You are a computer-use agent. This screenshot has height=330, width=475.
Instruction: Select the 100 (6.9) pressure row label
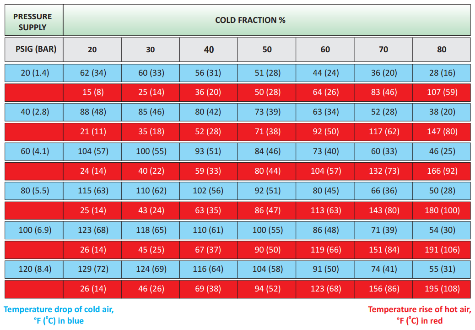(x=33, y=230)
